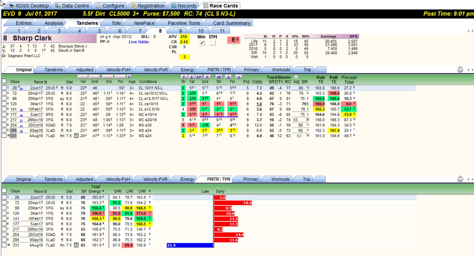Click the small X button above the Age column
Image resolution: width=474 pixels, height=256 pixels.
(x=129, y=77)
